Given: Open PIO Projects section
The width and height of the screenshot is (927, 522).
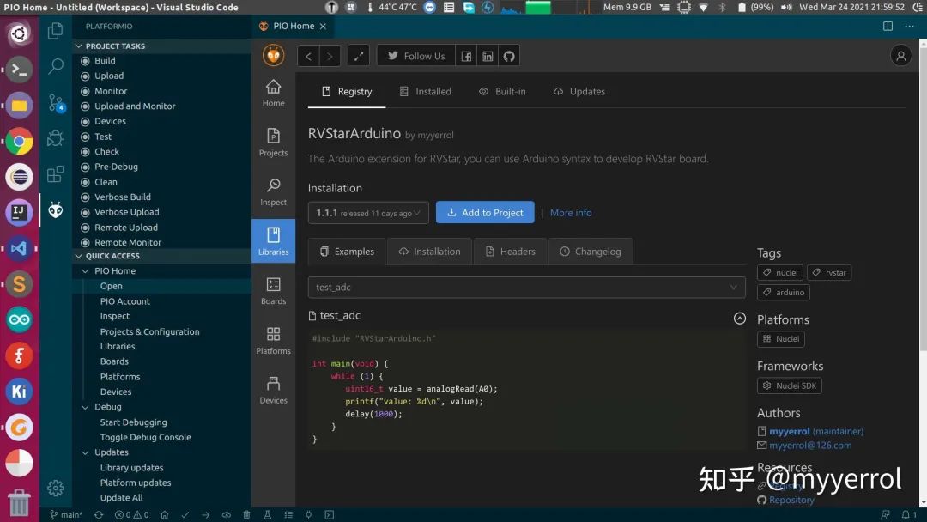Looking at the screenshot, I should (x=273, y=143).
